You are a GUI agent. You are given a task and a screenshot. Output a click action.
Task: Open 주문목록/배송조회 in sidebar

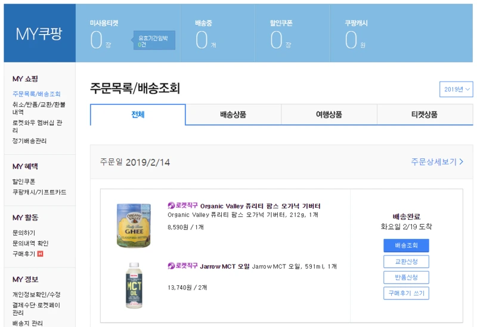coord(36,94)
